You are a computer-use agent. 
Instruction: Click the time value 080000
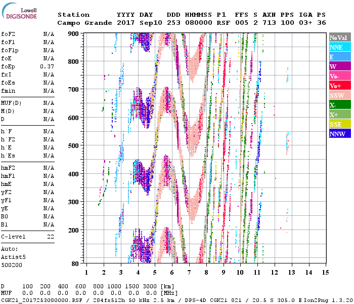pyautogui.click(x=199, y=23)
